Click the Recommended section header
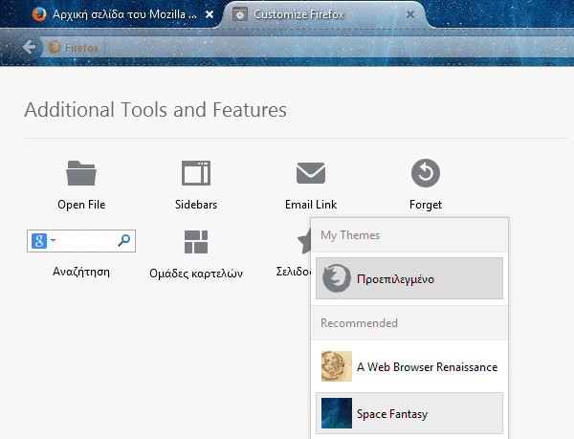 359,323
